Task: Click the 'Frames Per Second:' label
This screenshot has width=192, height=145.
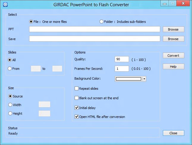Action: point(89,69)
